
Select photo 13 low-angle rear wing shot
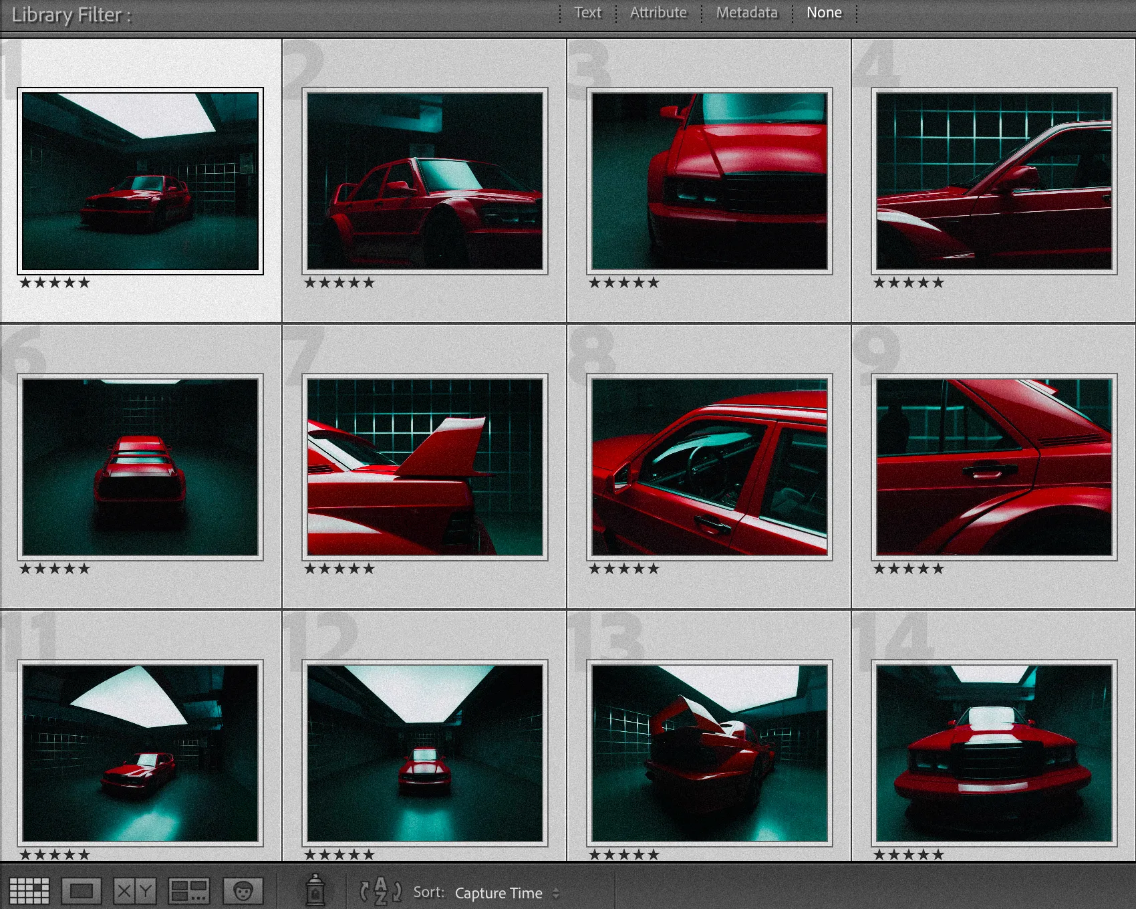[x=710, y=753]
